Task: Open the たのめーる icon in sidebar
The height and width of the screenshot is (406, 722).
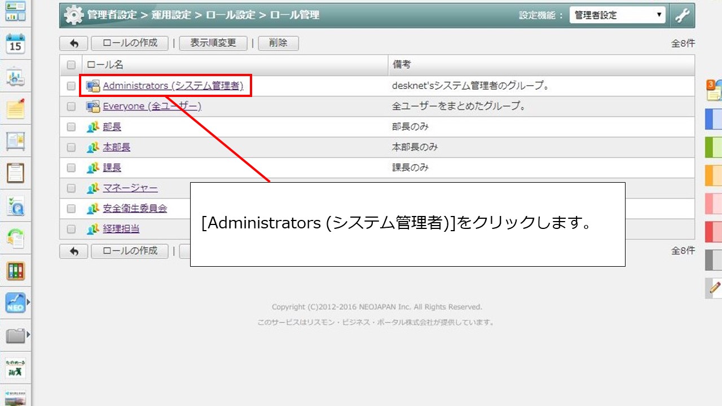Action: [15, 368]
